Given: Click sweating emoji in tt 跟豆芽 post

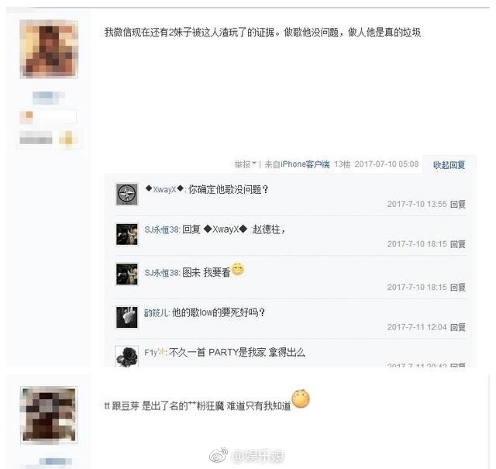Looking at the screenshot, I should click(301, 398).
